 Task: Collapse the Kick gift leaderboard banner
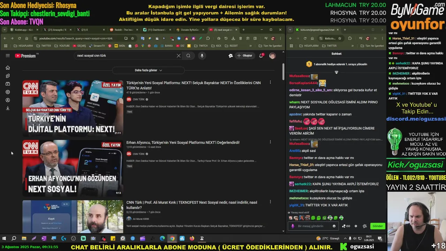[x=336, y=72]
